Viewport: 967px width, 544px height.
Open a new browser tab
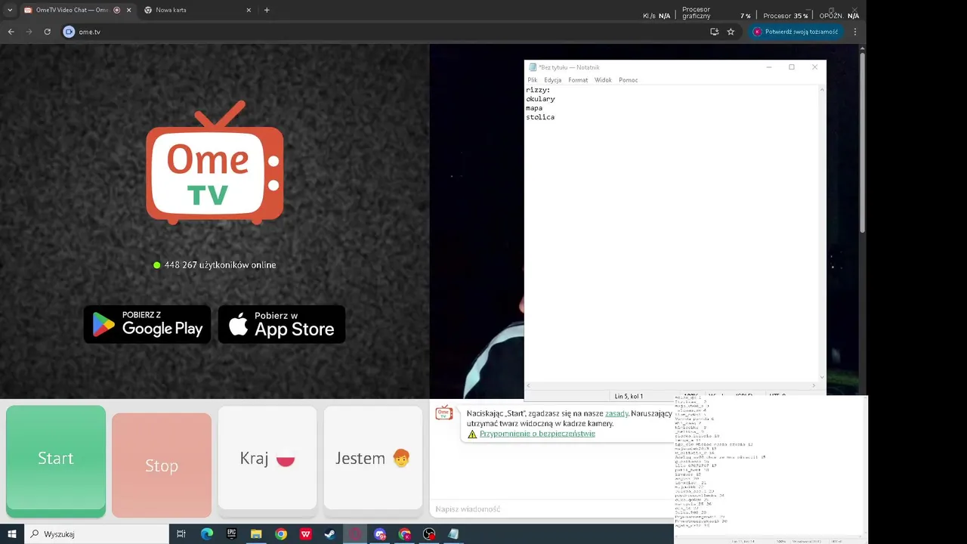coord(267,10)
